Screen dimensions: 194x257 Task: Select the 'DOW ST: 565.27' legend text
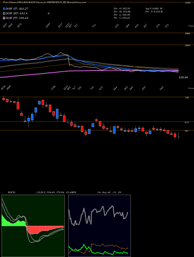coord(17,9)
